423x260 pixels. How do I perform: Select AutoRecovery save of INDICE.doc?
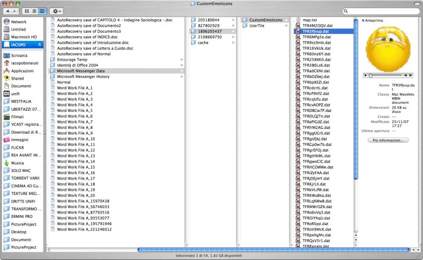[87, 37]
